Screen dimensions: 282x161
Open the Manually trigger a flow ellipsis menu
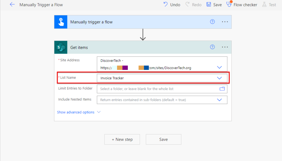225,22
